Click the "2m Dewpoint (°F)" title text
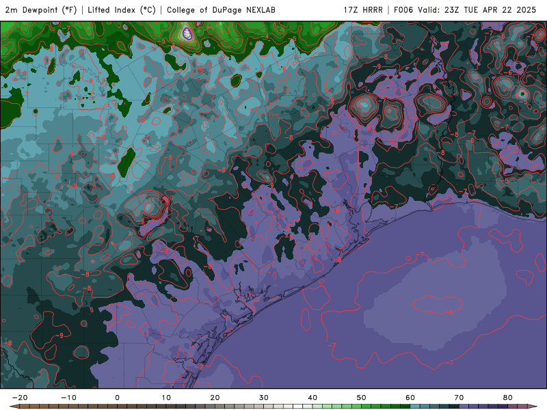The height and width of the screenshot is (410, 547). click(41, 10)
